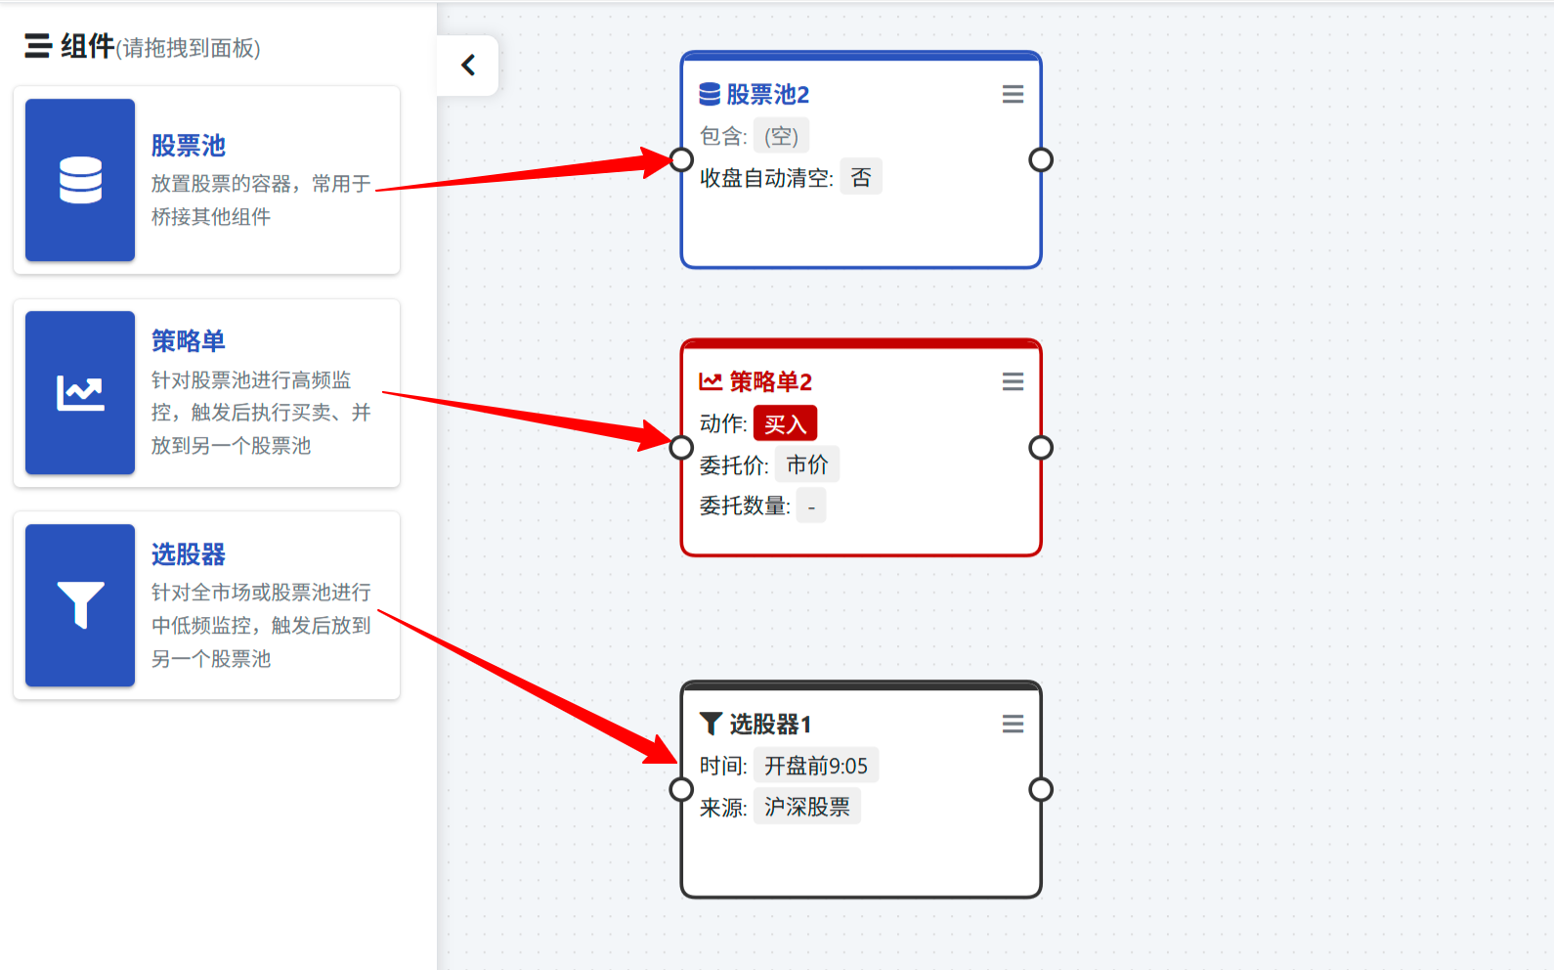Screen dimensions: 1554x970
Task: Click the 选股器 funnel icon tile
Action: click(80, 605)
